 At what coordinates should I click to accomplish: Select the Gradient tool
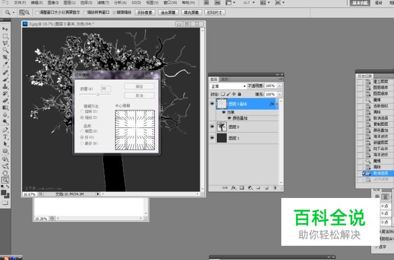5,108
